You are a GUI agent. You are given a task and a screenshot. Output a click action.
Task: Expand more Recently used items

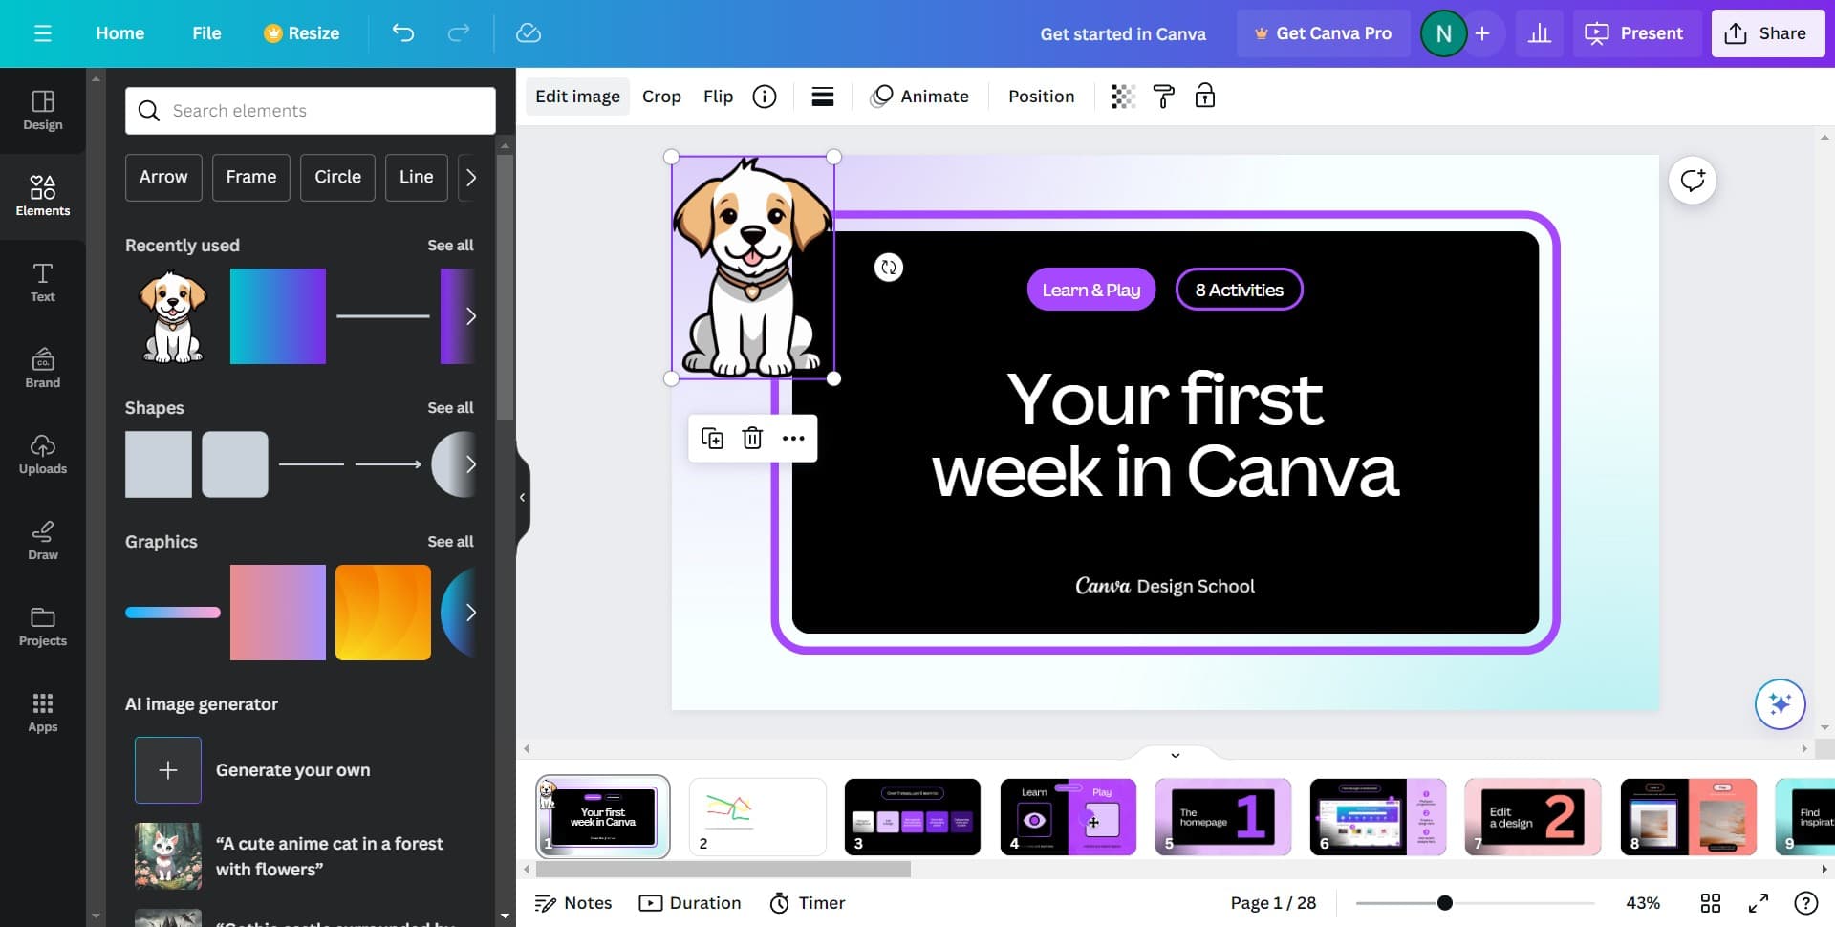(x=470, y=316)
